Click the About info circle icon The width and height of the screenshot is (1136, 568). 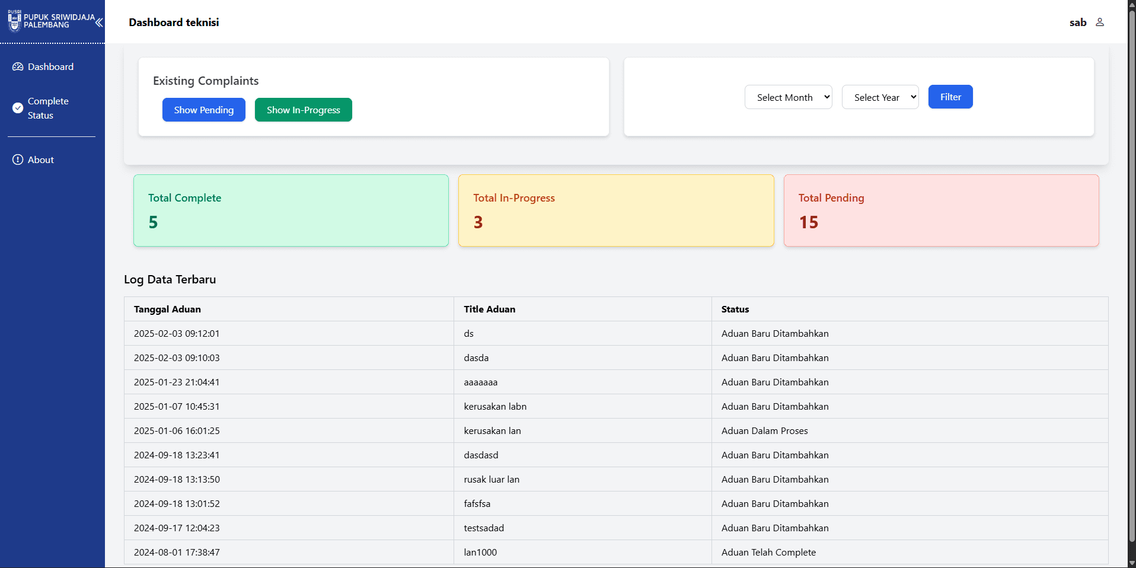point(18,160)
